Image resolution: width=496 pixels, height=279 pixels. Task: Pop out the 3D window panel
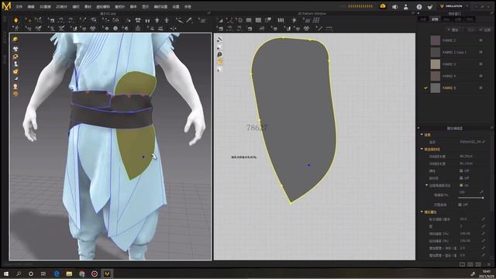(x=208, y=14)
